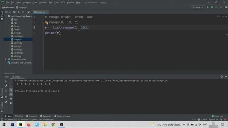Place cursor on line 4 print(r)
Screen dimensions: 228x128
(53, 33)
